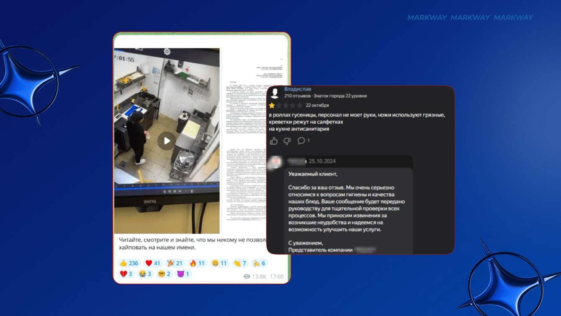Click the review date "22 октября"
The image size is (561, 316).
tap(317, 106)
